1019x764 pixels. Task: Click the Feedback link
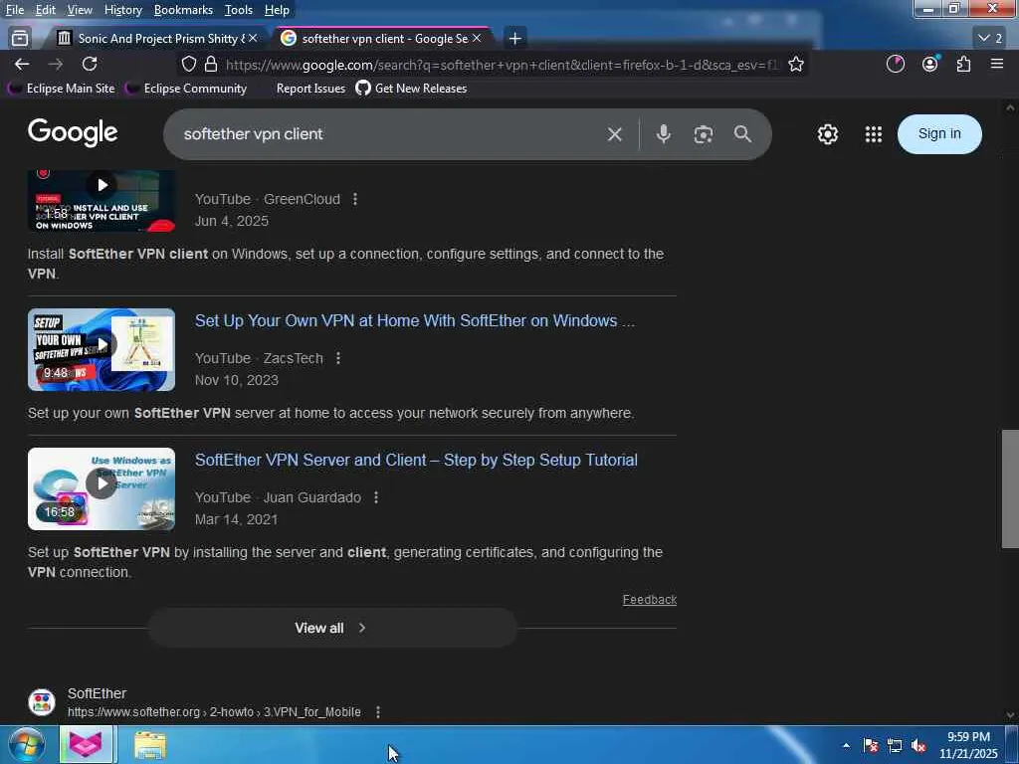[x=649, y=600]
